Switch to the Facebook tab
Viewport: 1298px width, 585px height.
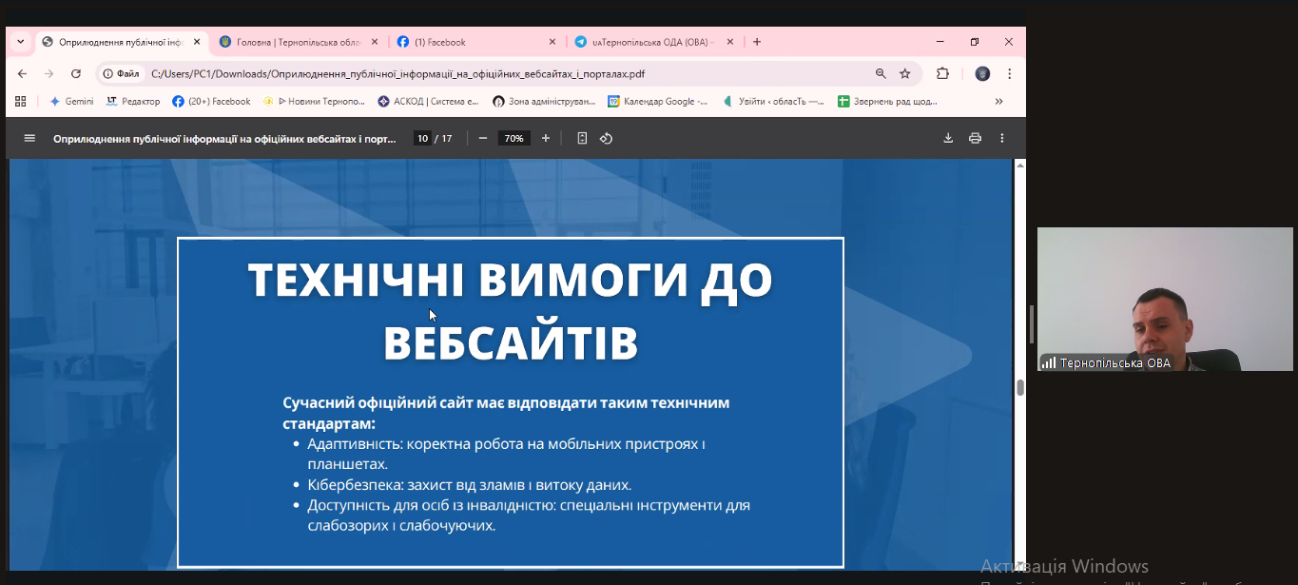pyautogui.click(x=475, y=42)
